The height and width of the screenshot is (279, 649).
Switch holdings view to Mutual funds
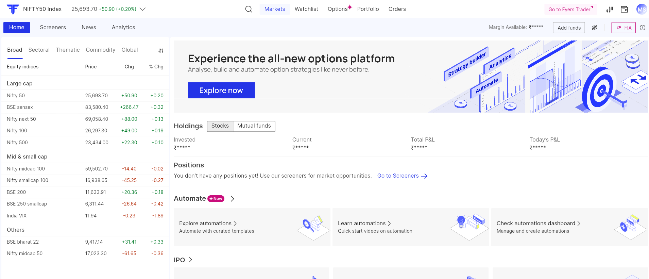point(254,126)
